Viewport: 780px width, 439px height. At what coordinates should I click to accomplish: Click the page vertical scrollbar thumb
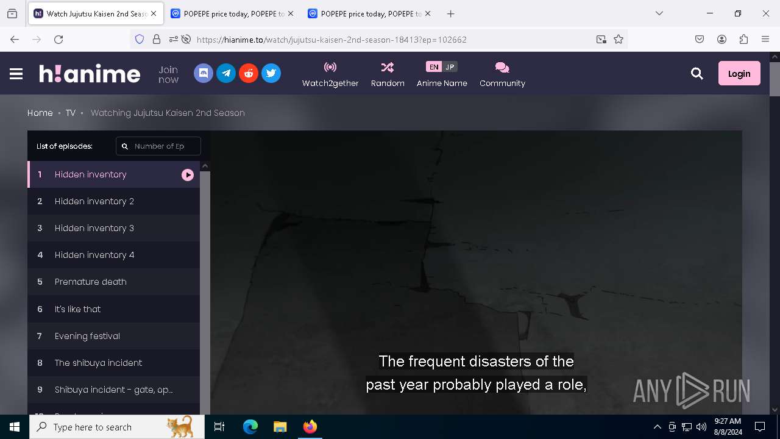[x=775, y=79]
